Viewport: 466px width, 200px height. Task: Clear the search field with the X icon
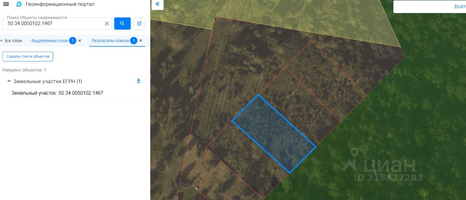[x=107, y=23]
